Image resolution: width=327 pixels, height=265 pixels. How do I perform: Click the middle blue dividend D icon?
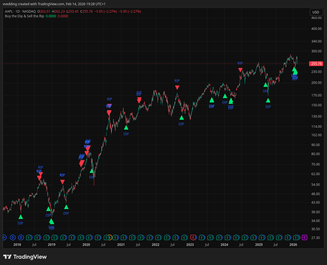(13, 237)
